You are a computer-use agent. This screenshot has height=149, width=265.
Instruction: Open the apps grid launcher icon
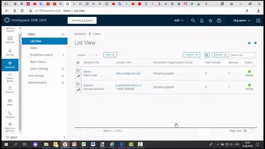(x=258, y=20)
